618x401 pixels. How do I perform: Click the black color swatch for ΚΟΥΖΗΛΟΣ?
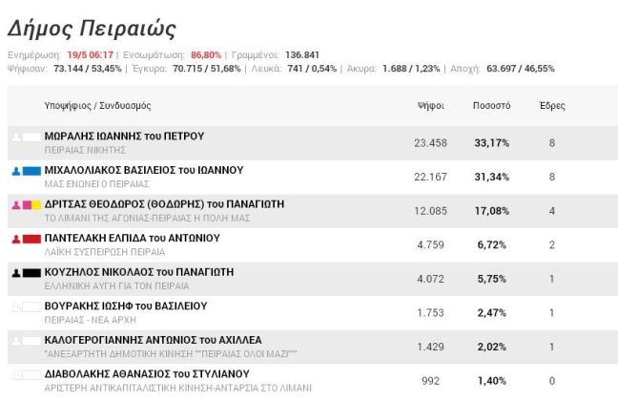click(x=31, y=273)
